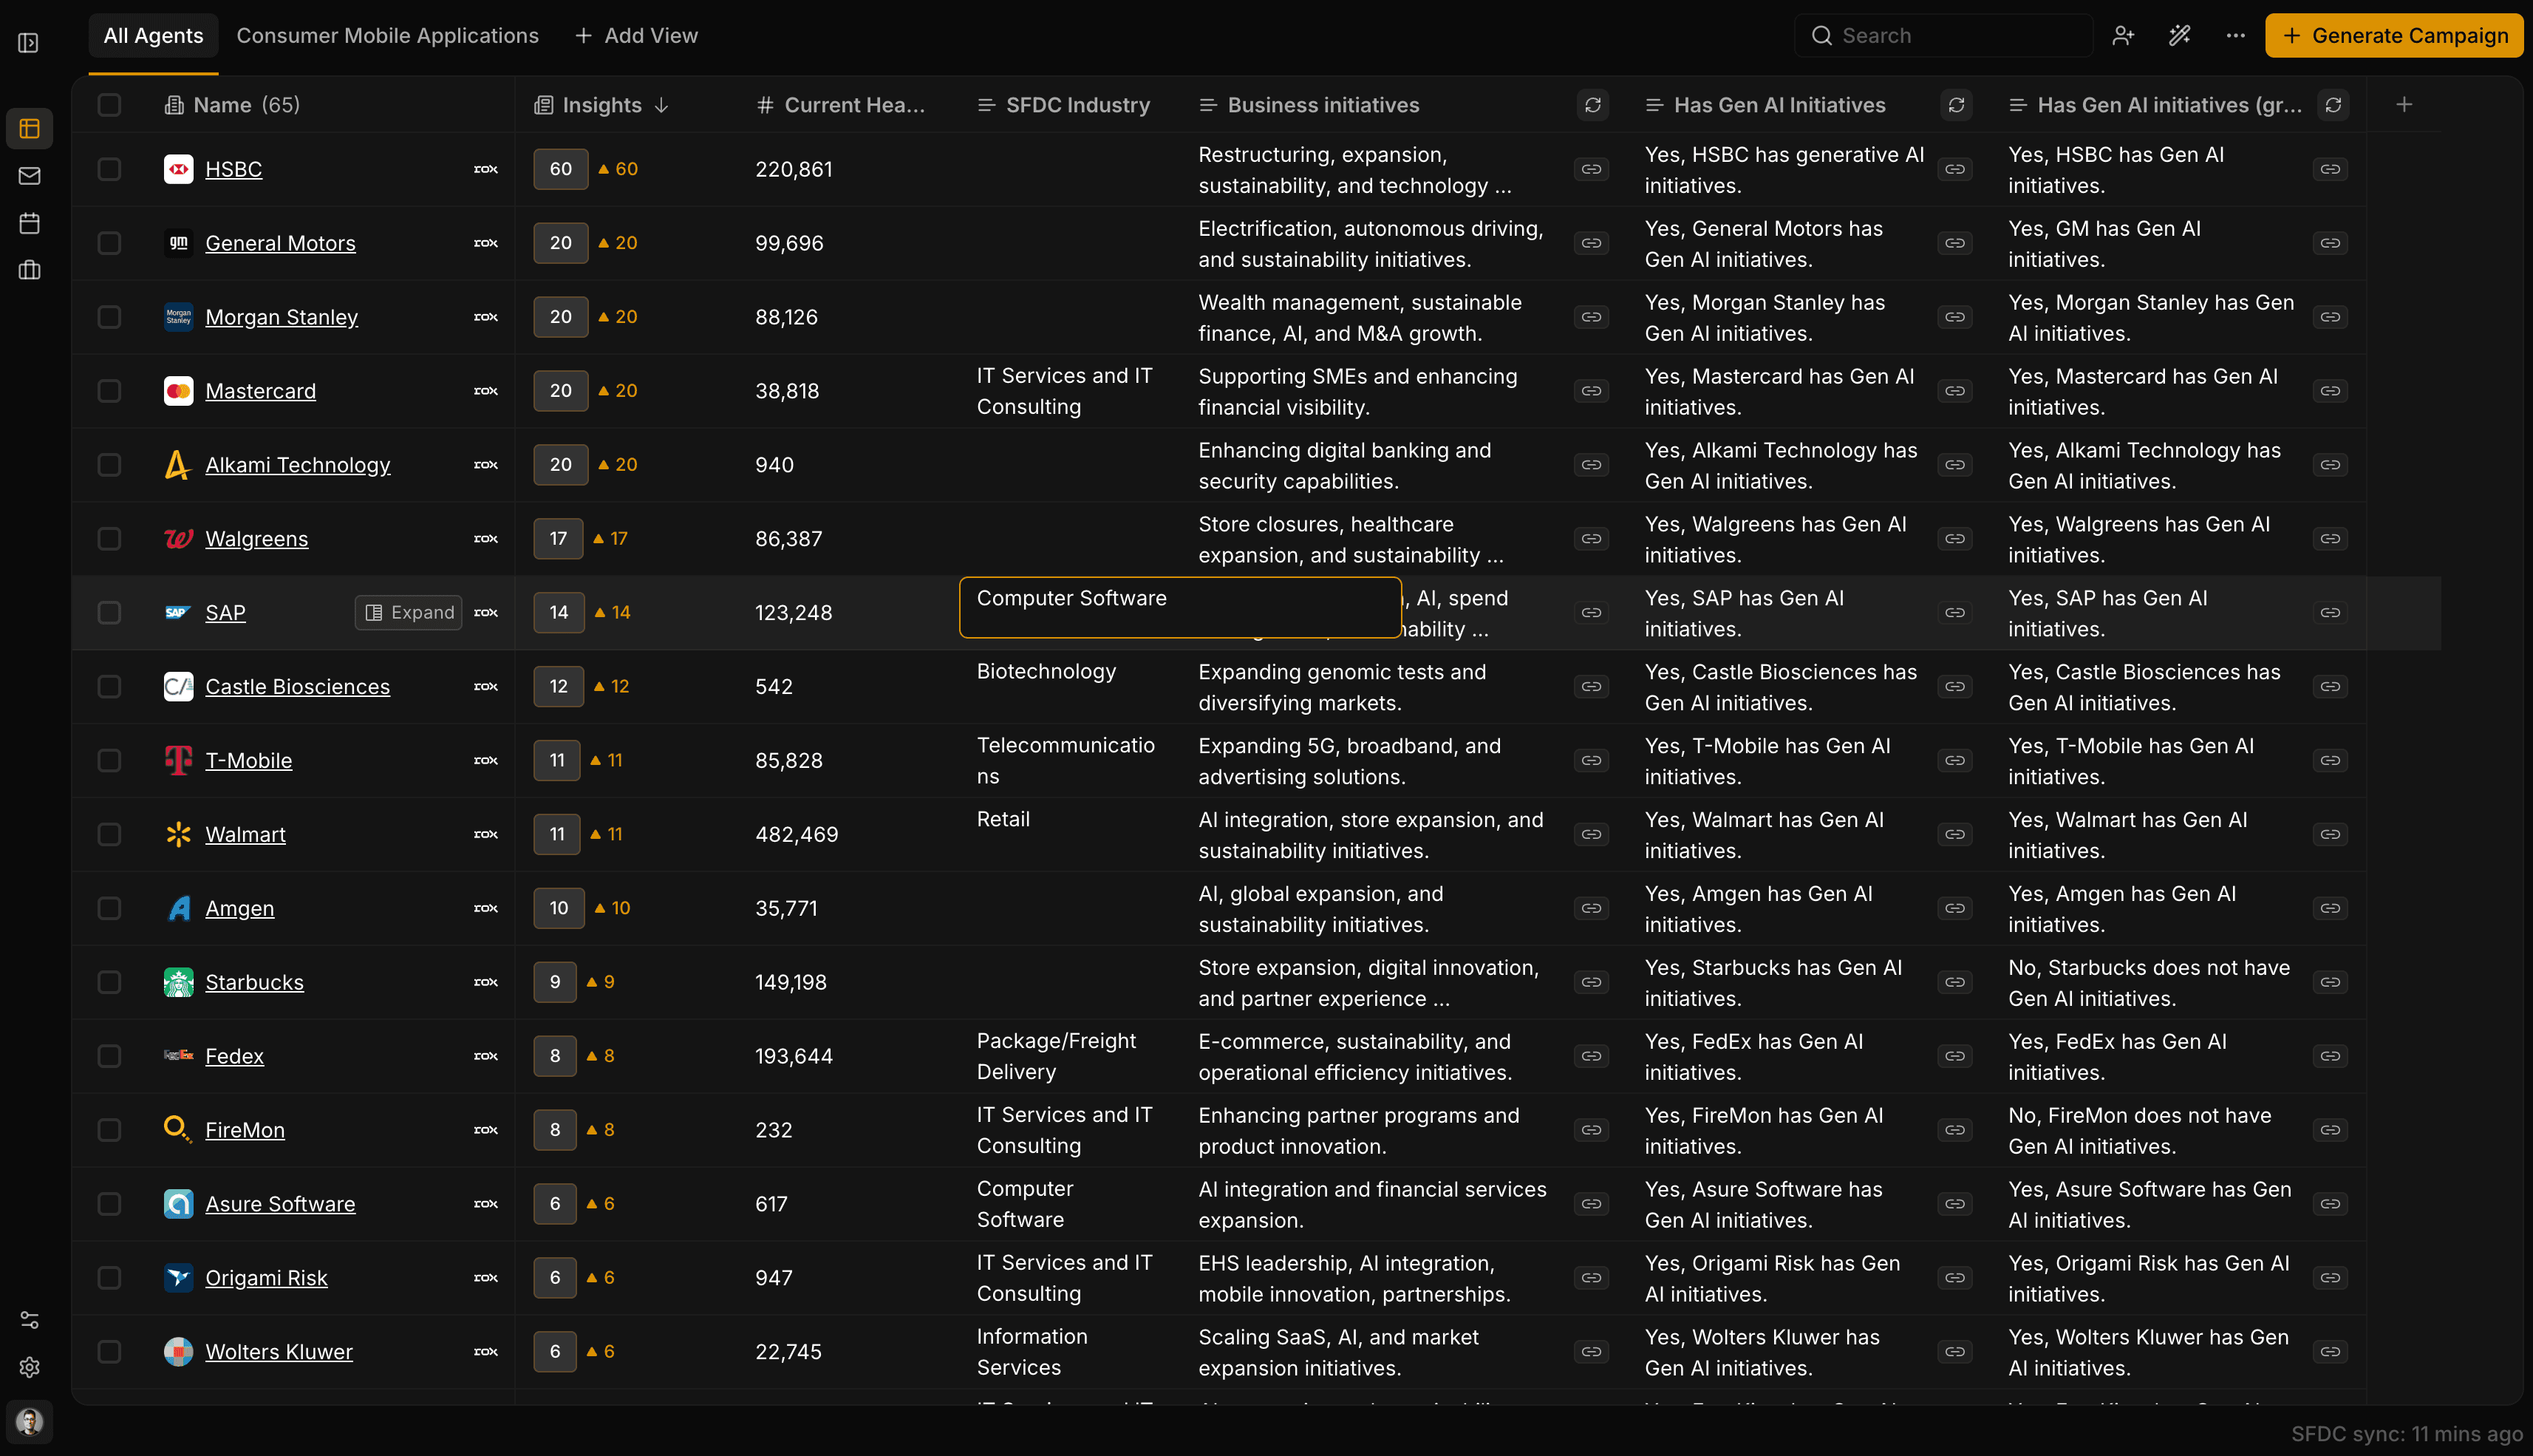Click the add user icon
Image resolution: width=2533 pixels, height=1456 pixels.
(x=2123, y=36)
